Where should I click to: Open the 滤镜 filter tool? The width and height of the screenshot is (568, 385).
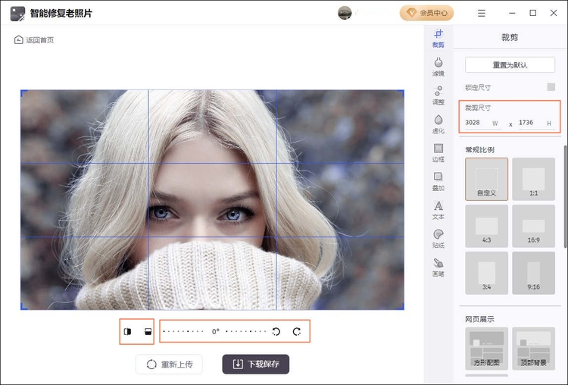(438, 66)
